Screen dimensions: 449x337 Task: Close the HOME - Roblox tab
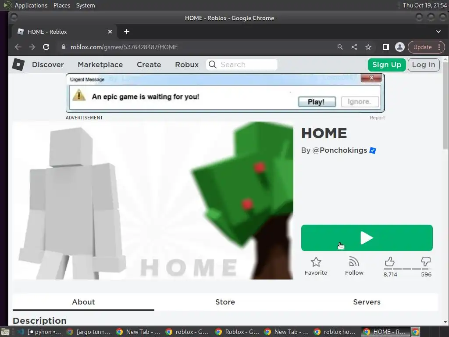point(110,32)
